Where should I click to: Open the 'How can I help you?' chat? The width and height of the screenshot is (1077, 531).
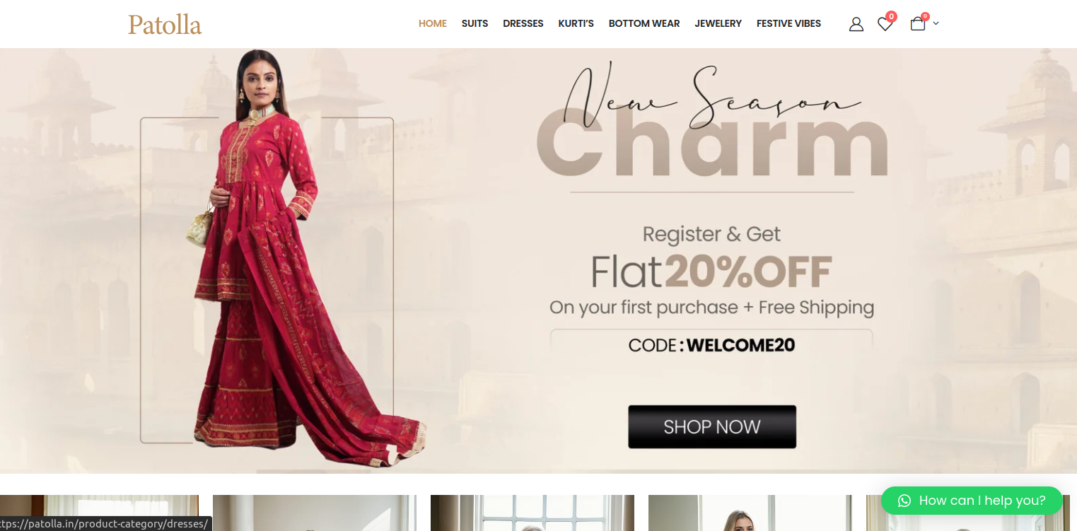(972, 501)
